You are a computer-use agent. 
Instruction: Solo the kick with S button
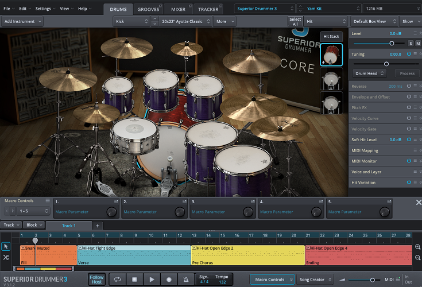(411, 43)
